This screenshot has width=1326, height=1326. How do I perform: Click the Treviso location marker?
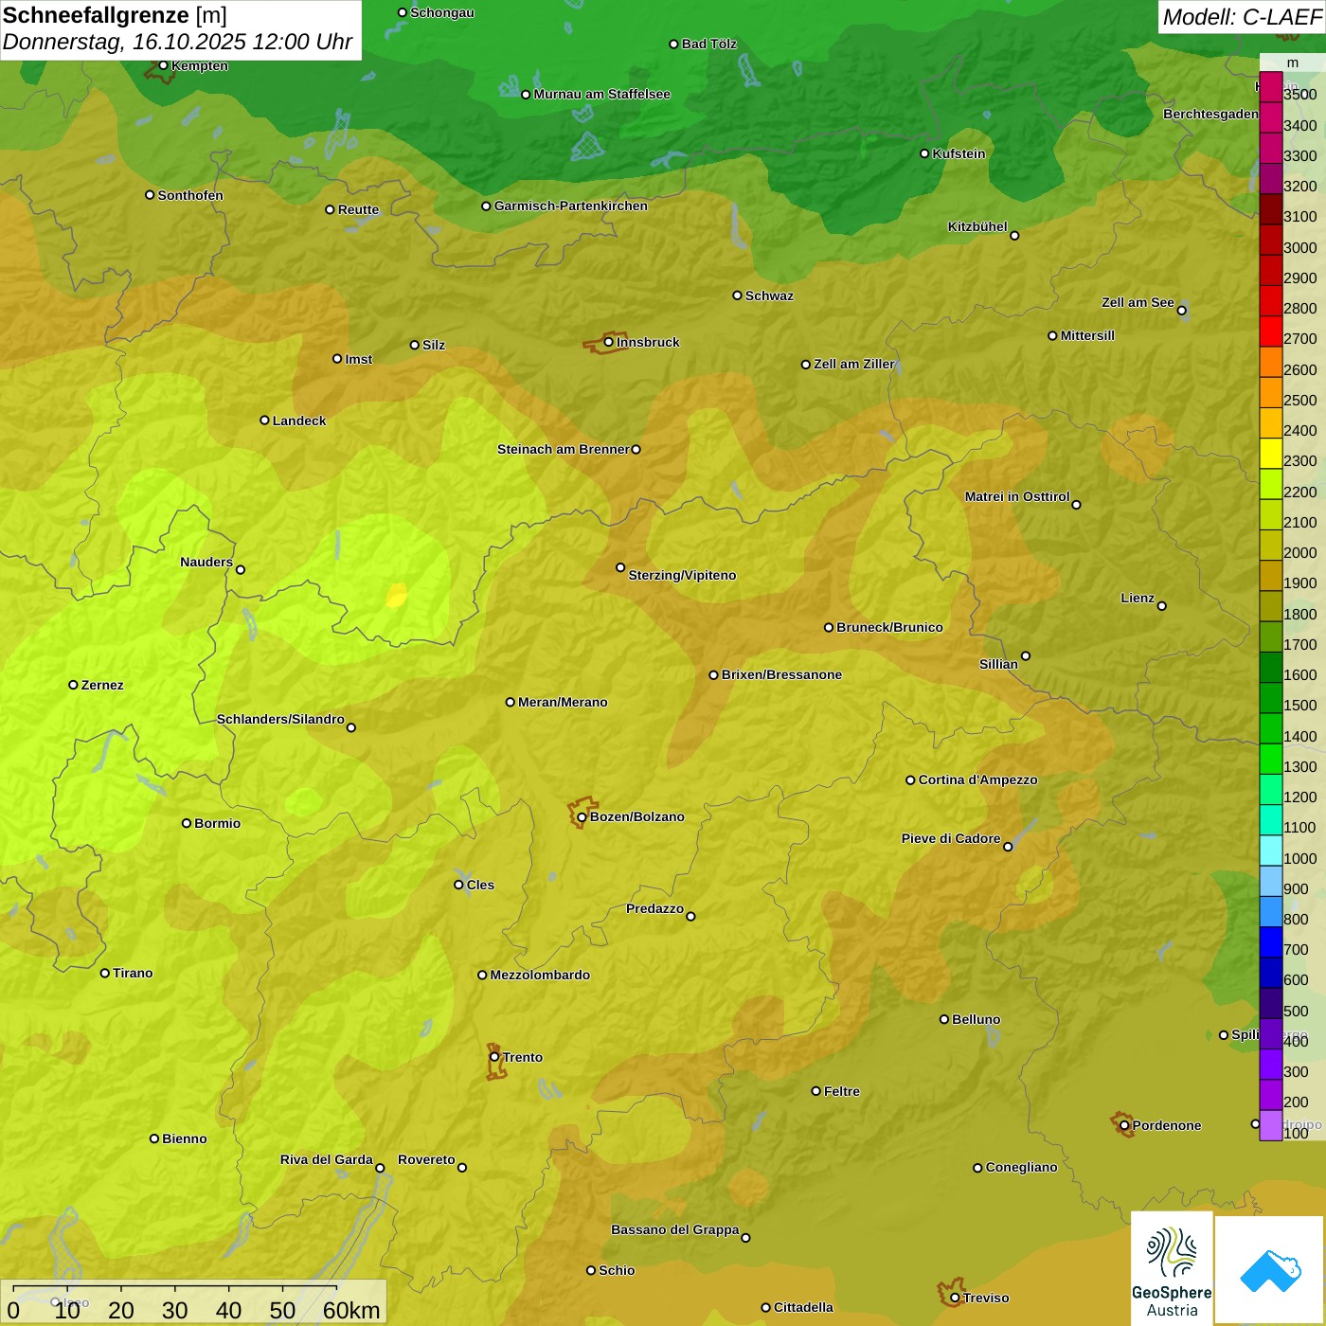click(x=955, y=1298)
